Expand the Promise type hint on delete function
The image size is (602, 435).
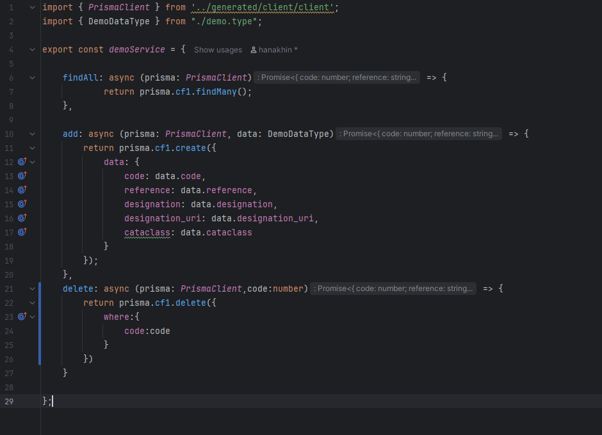393,289
